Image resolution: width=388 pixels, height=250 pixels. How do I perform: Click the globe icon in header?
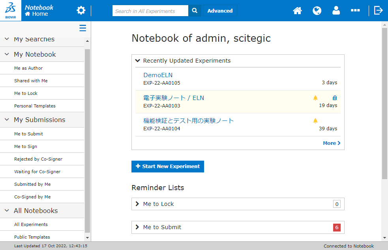click(317, 11)
